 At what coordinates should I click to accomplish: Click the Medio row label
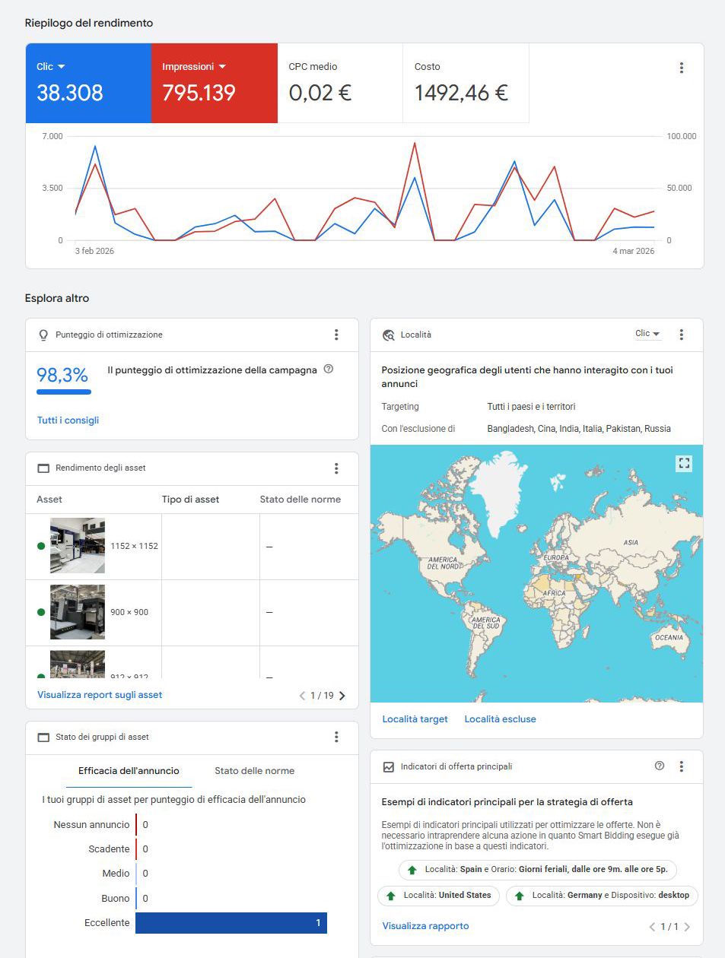click(x=116, y=874)
